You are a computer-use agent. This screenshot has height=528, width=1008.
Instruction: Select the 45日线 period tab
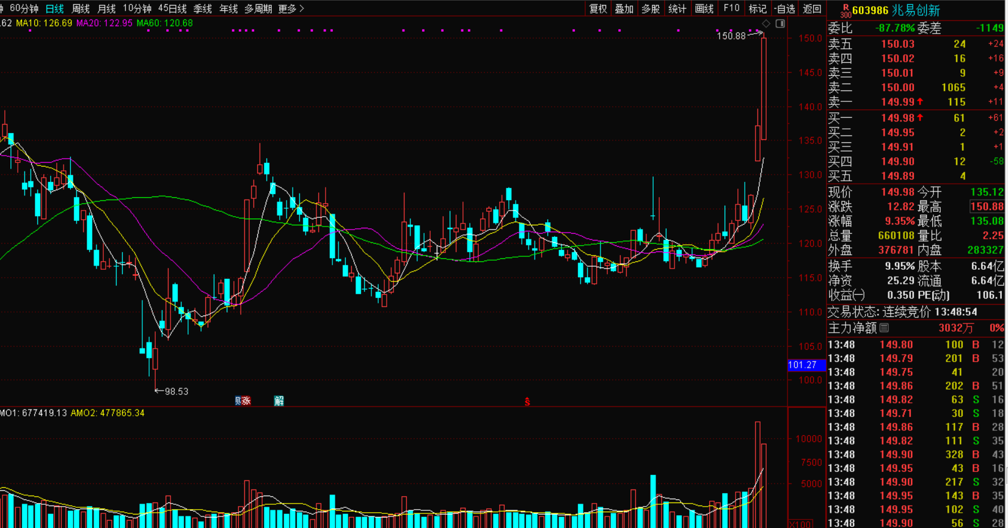click(172, 9)
